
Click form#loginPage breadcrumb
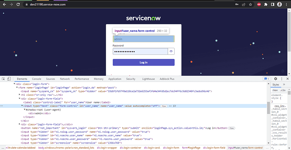pos(191,148)
